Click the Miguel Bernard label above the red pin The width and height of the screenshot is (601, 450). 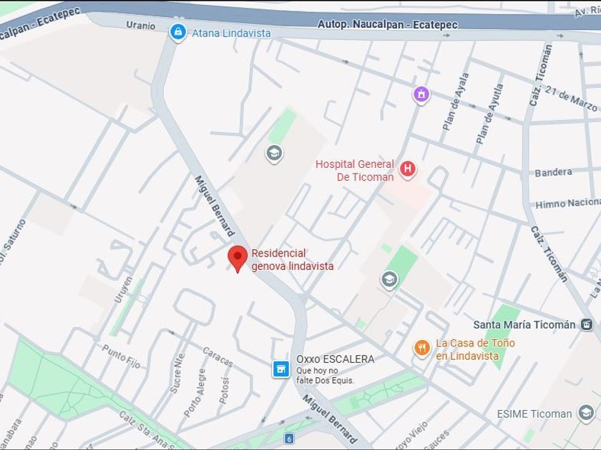215,206
